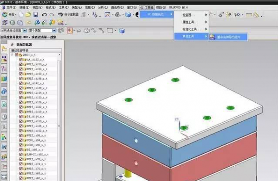Open the Assembly Navigator sidebar tab icon

tap(4, 49)
